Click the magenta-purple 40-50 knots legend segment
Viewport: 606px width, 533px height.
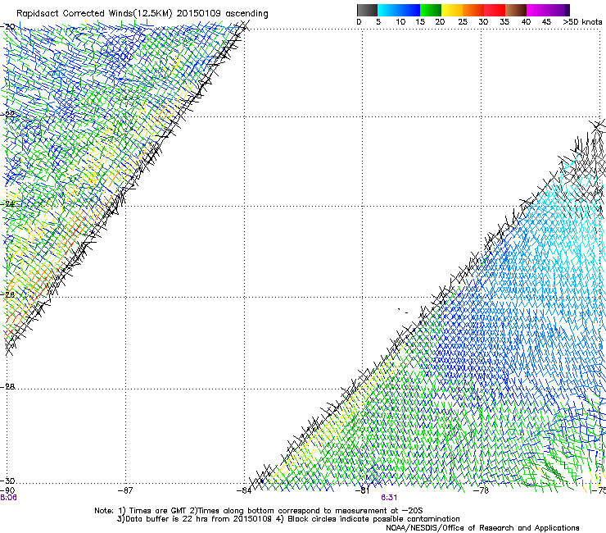point(548,10)
